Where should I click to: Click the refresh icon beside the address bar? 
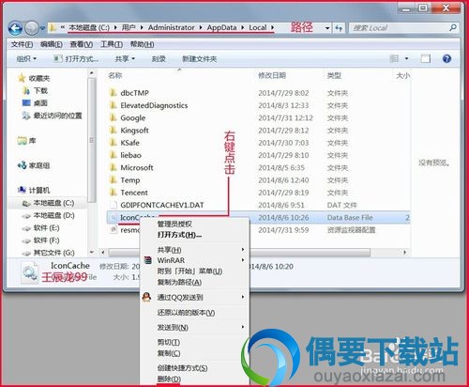click(339, 28)
